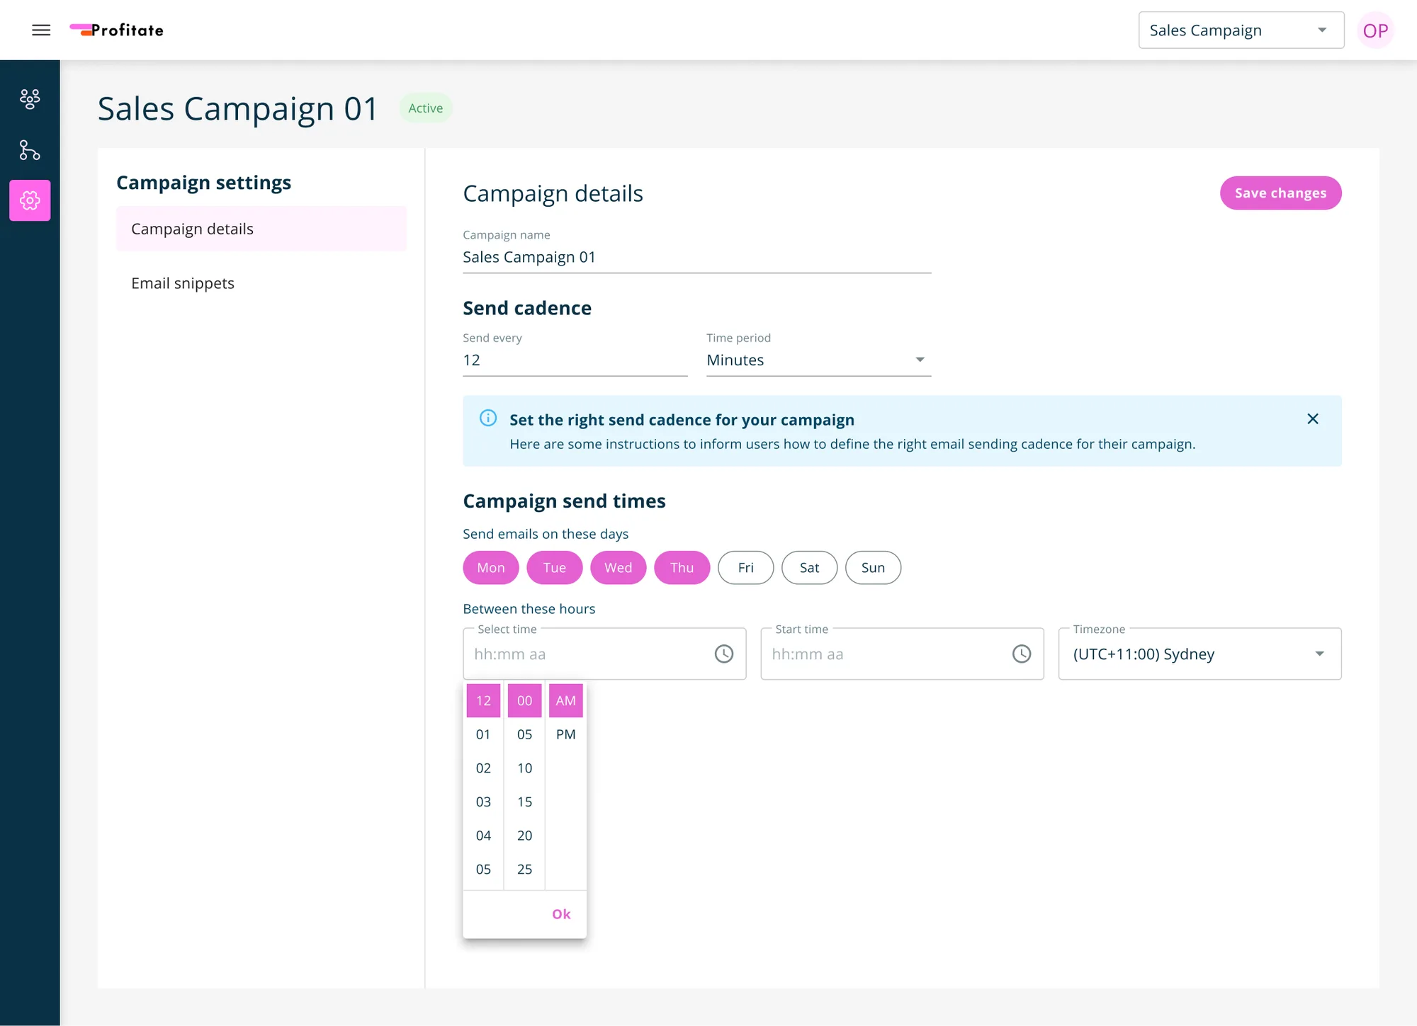
Task: Toggle Tue send day
Action: click(x=555, y=567)
